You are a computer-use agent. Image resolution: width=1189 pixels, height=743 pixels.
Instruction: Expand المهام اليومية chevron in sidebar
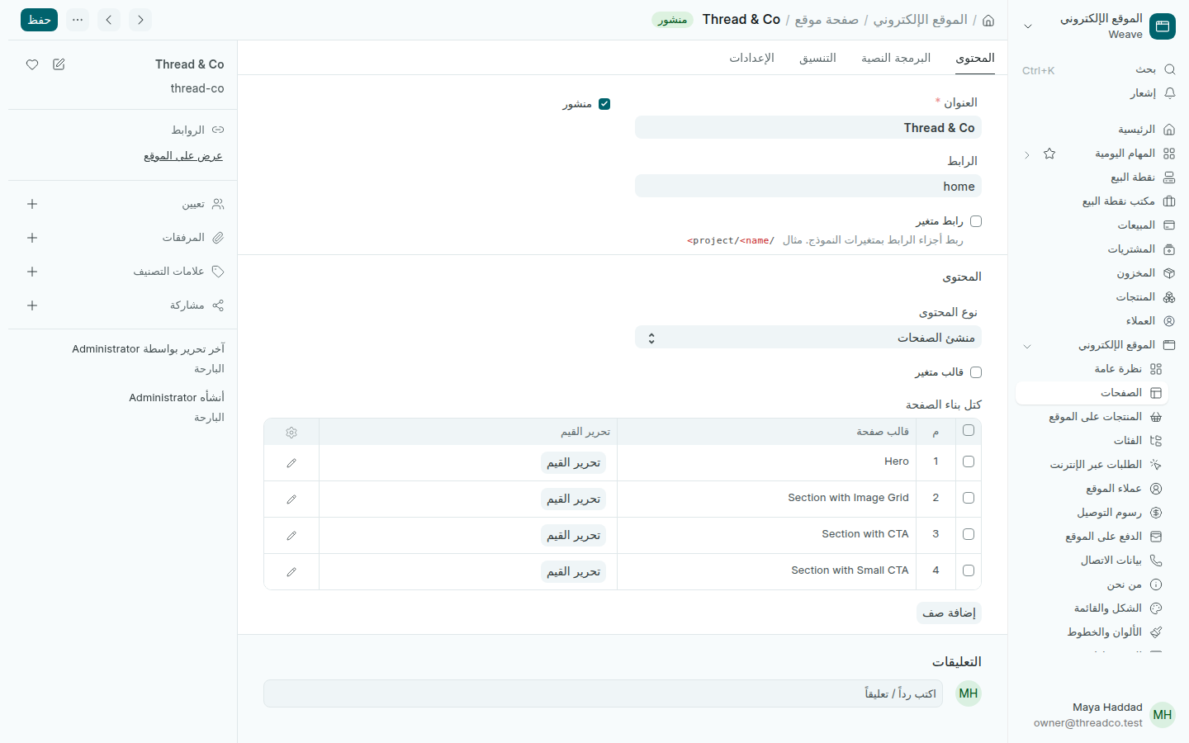1027,154
